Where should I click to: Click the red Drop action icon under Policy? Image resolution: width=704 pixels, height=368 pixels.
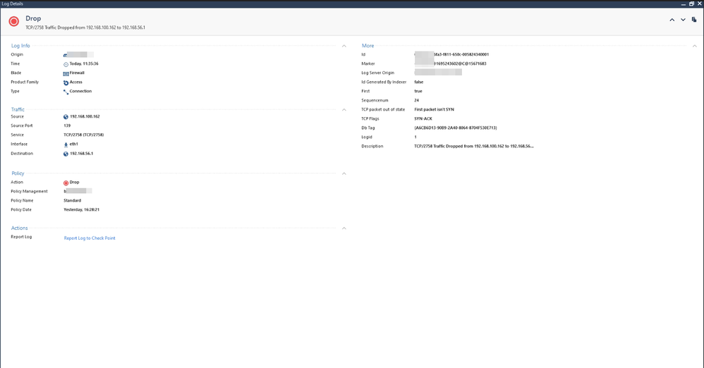point(66,183)
